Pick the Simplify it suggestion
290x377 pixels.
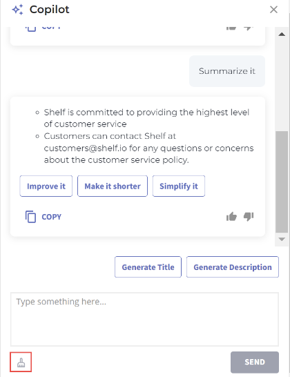[179, 186]
